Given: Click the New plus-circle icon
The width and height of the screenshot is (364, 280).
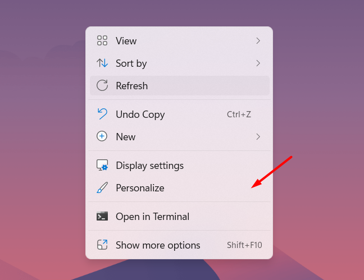Looking at the screenshot, I should tap(102, 136).
